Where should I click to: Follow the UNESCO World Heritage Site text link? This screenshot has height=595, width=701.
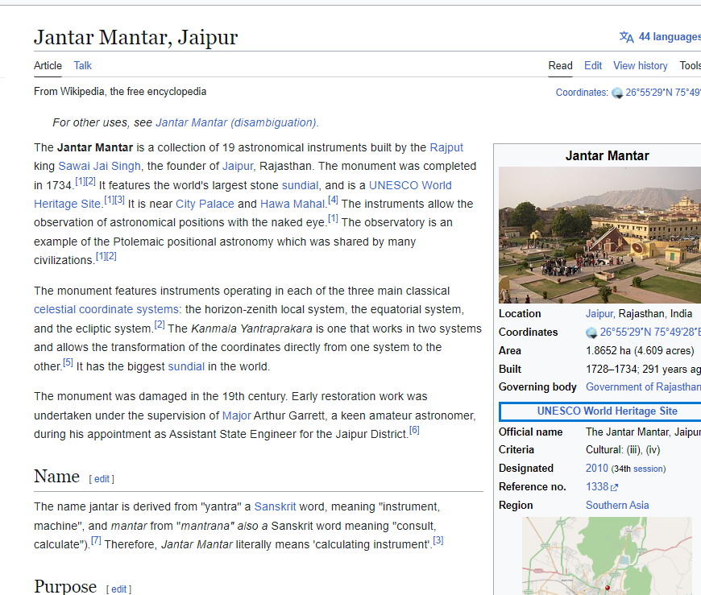click(x=410, y=185)
